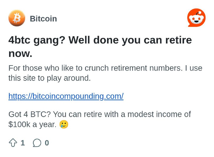
Task: Click 'modest income of' in the last paragraph
Action: (x=159, y=114)
